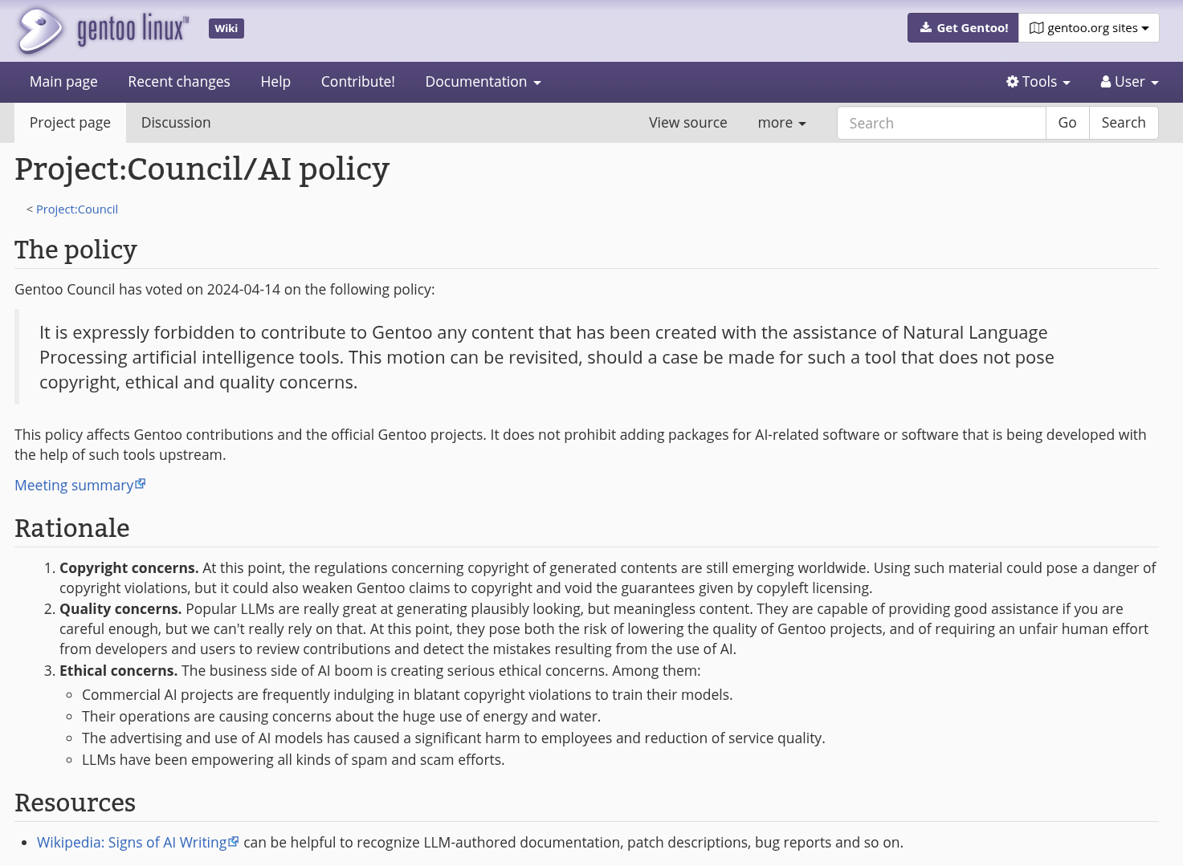The image size is (1183, 866).
Task: Follow the Project:Council breadcrumb link
Action: (77, 209)
